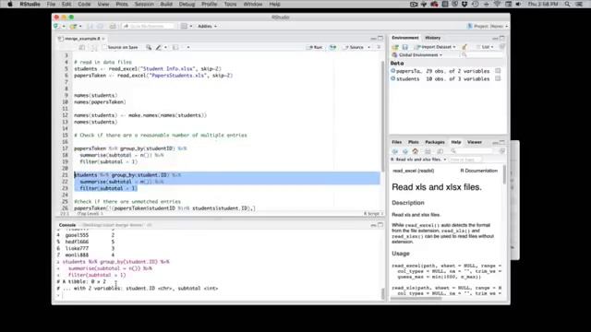Viewport: 591px width, 332px height.
Task: Click the Run button
Action: 316,47
